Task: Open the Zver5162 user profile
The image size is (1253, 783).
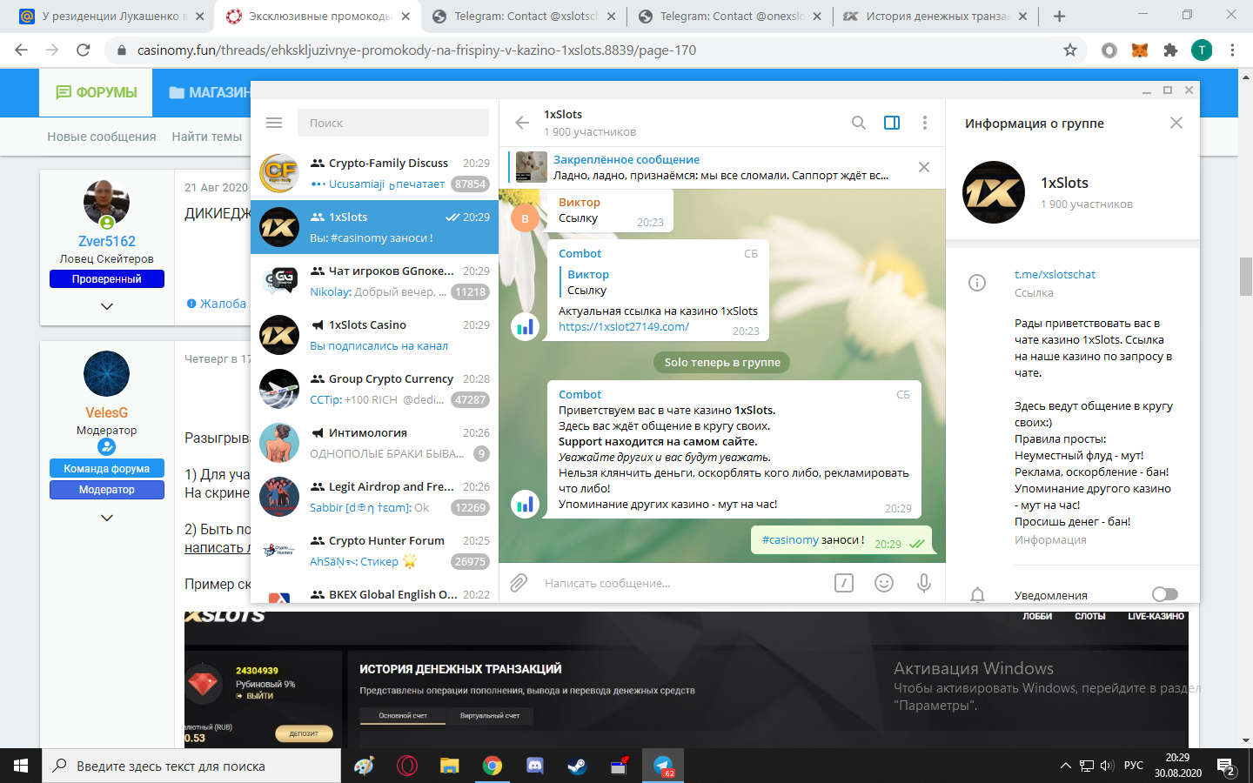Action: pos(107,241)
